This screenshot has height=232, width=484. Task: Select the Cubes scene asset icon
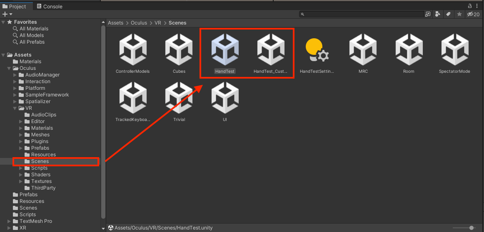pos(179,50)
